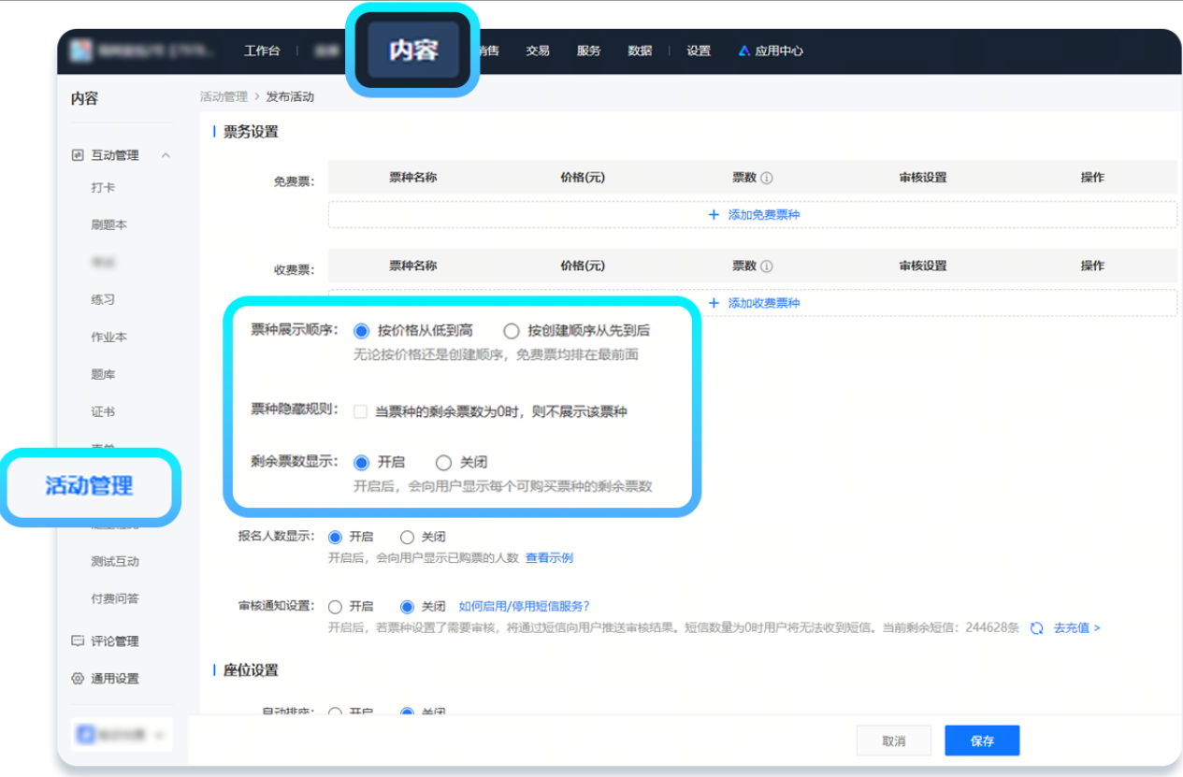The image size is (1183, 777).
Task: Click the refresh icon next to remaining SMS count
Action: coord(1035,628)
